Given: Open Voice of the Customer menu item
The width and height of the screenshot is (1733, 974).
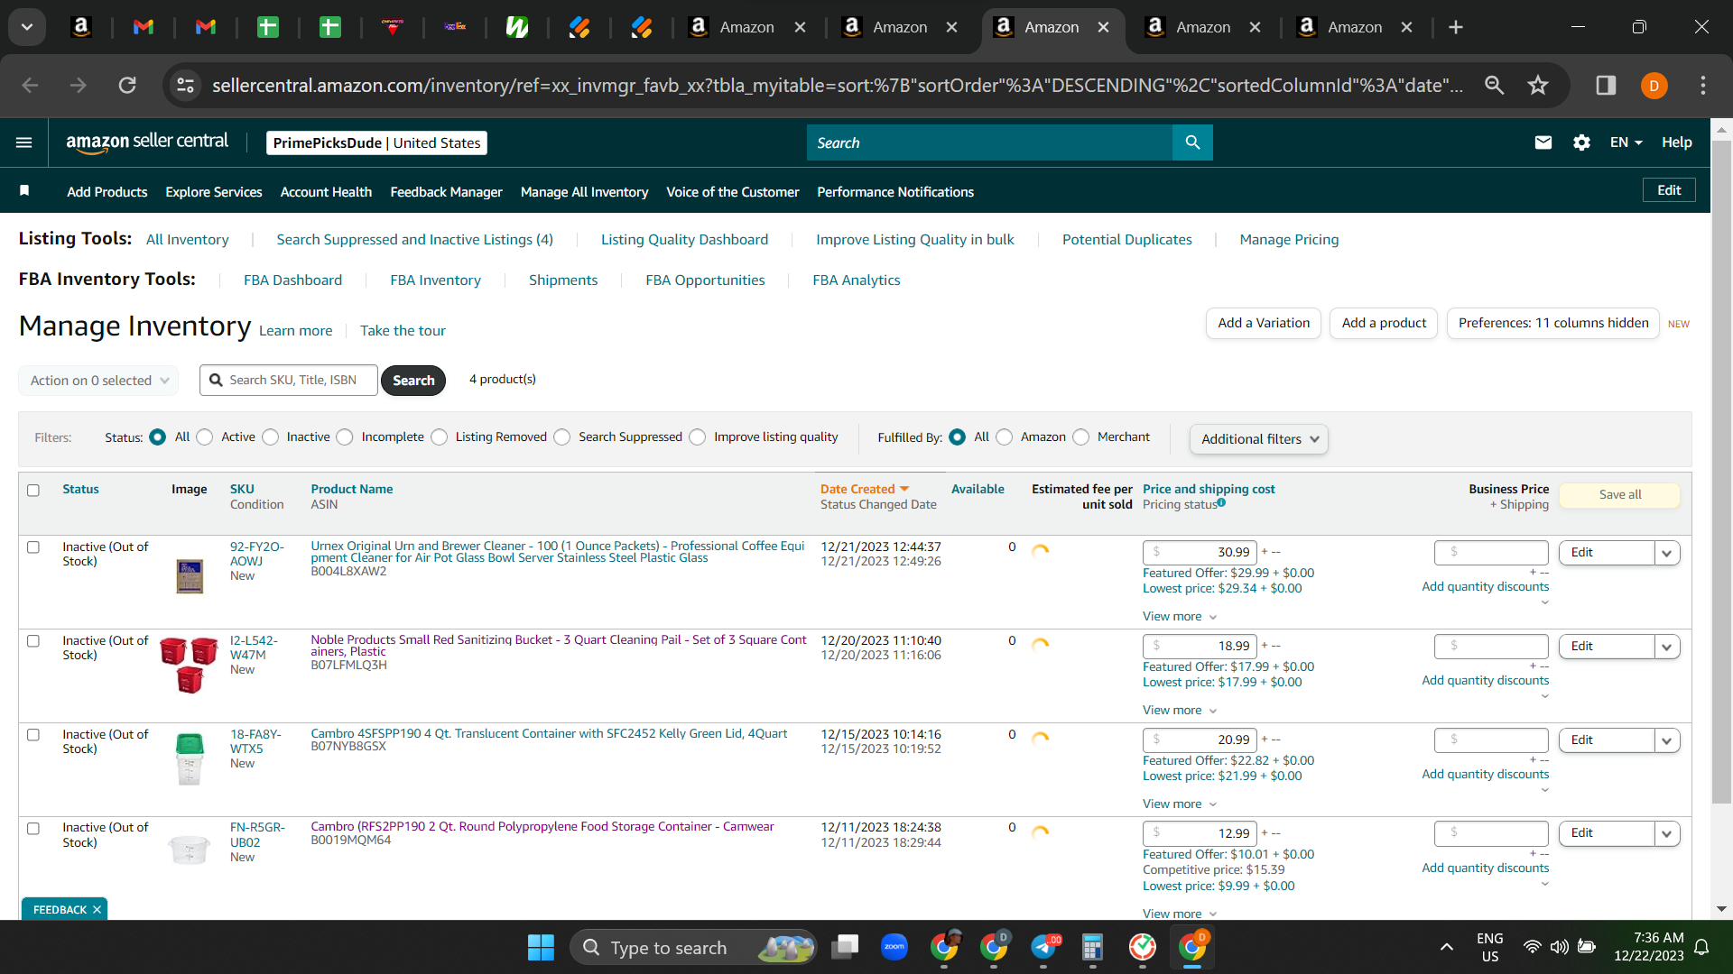Looking at the screenshot, I should (x=733, y=192).
